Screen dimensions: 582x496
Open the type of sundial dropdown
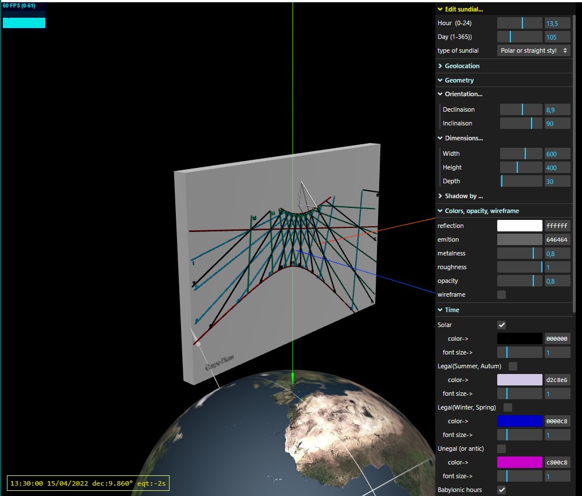tap(533, 50)
